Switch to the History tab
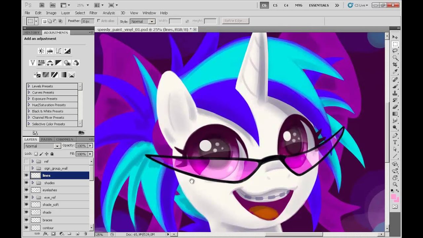The height and width of the screenshot is (238, 423). point(32,32)
